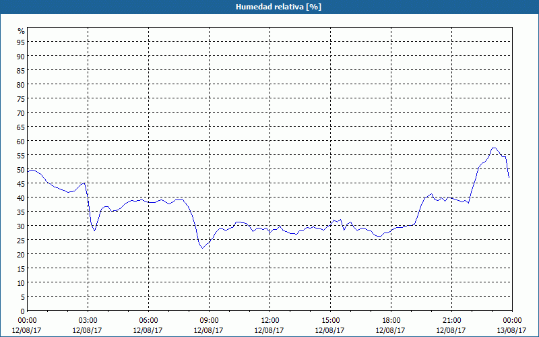Click the humidity curve's lowest dip near 22%
Viewport: 539px width, 337px height.
(x=203, y=248)
